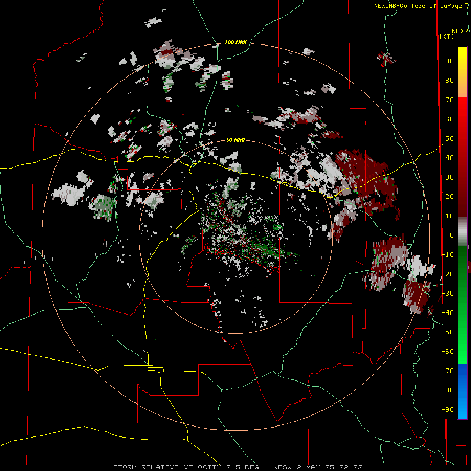Viewport: 471px width, 471px height.
Task: Click the -90 value on the velocity scale
Action: 447,410
